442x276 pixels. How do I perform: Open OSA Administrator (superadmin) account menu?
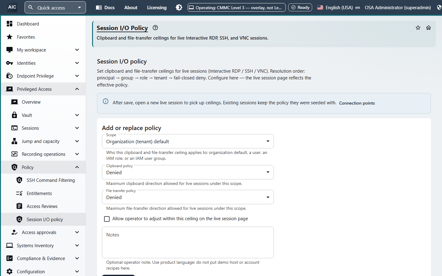click(x=398, y=7)
